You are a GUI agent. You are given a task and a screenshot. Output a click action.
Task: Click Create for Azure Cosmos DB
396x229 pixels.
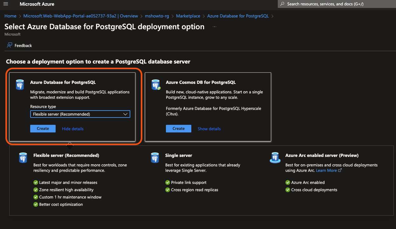[179, 129]
